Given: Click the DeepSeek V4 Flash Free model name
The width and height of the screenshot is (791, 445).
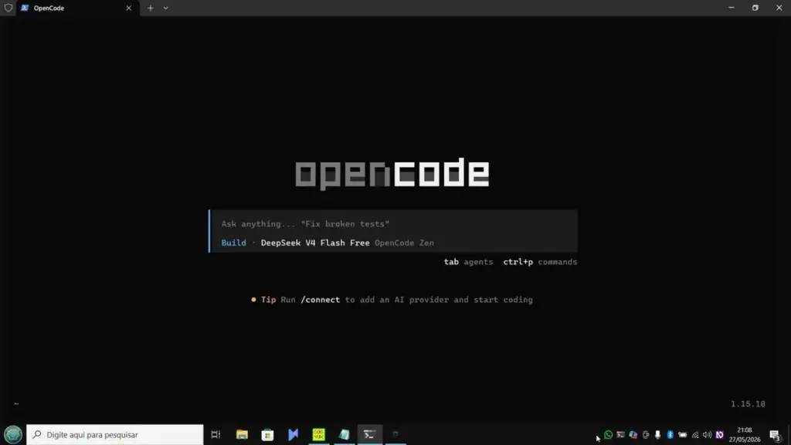Looking at the screenshot, I should click(x=315, y=243).
